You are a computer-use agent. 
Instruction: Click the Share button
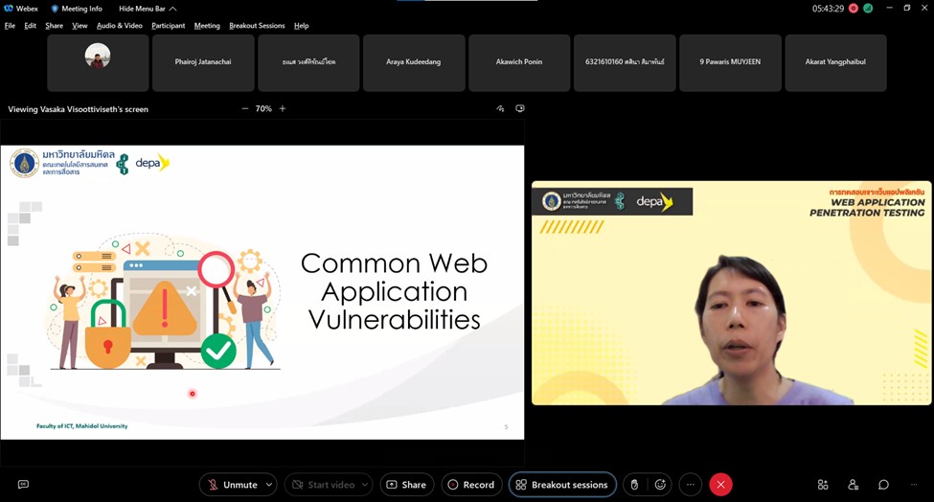(406, 485)
